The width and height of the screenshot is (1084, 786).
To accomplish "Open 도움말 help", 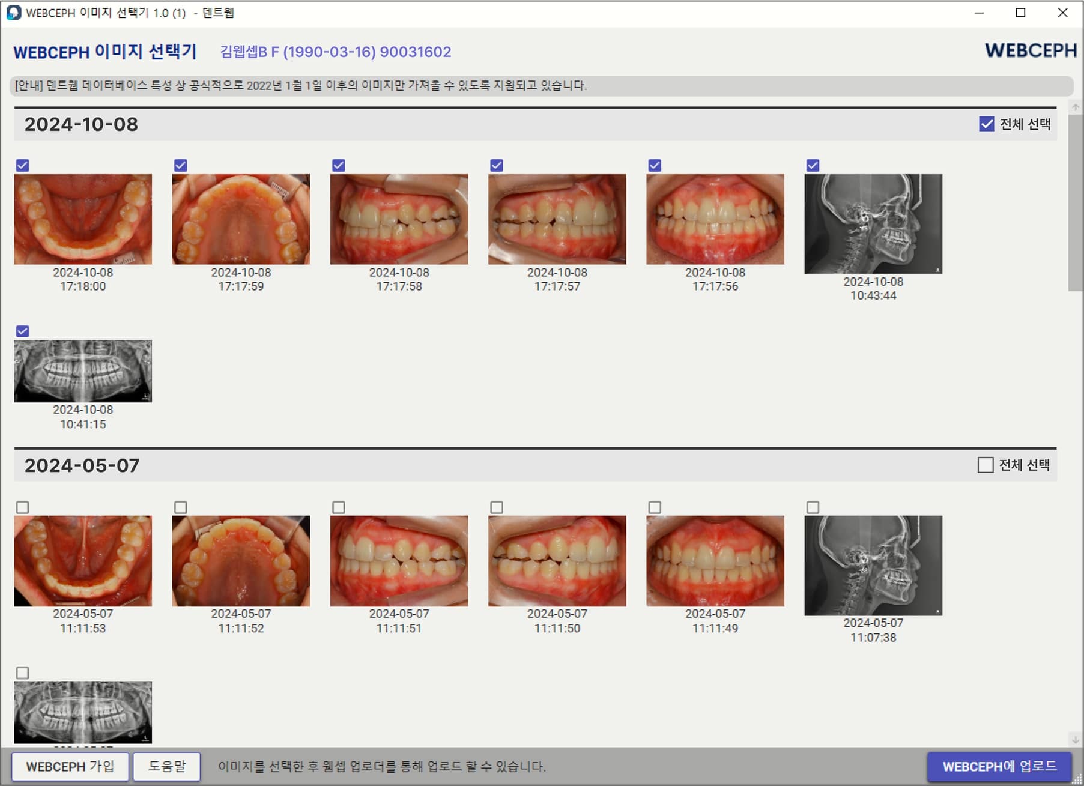I will pyautogui.click(x=166, y=766).
